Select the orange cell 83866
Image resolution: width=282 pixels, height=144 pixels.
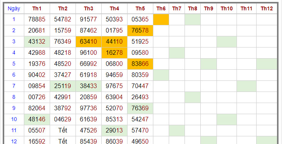click(x=140, y=64)
